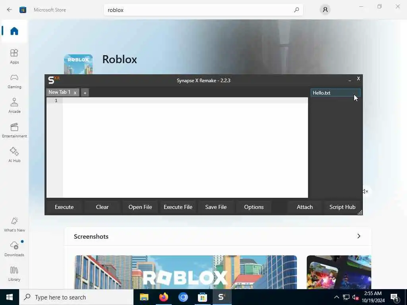
Task: Click the Execute File button
Action: click(178, 207)
